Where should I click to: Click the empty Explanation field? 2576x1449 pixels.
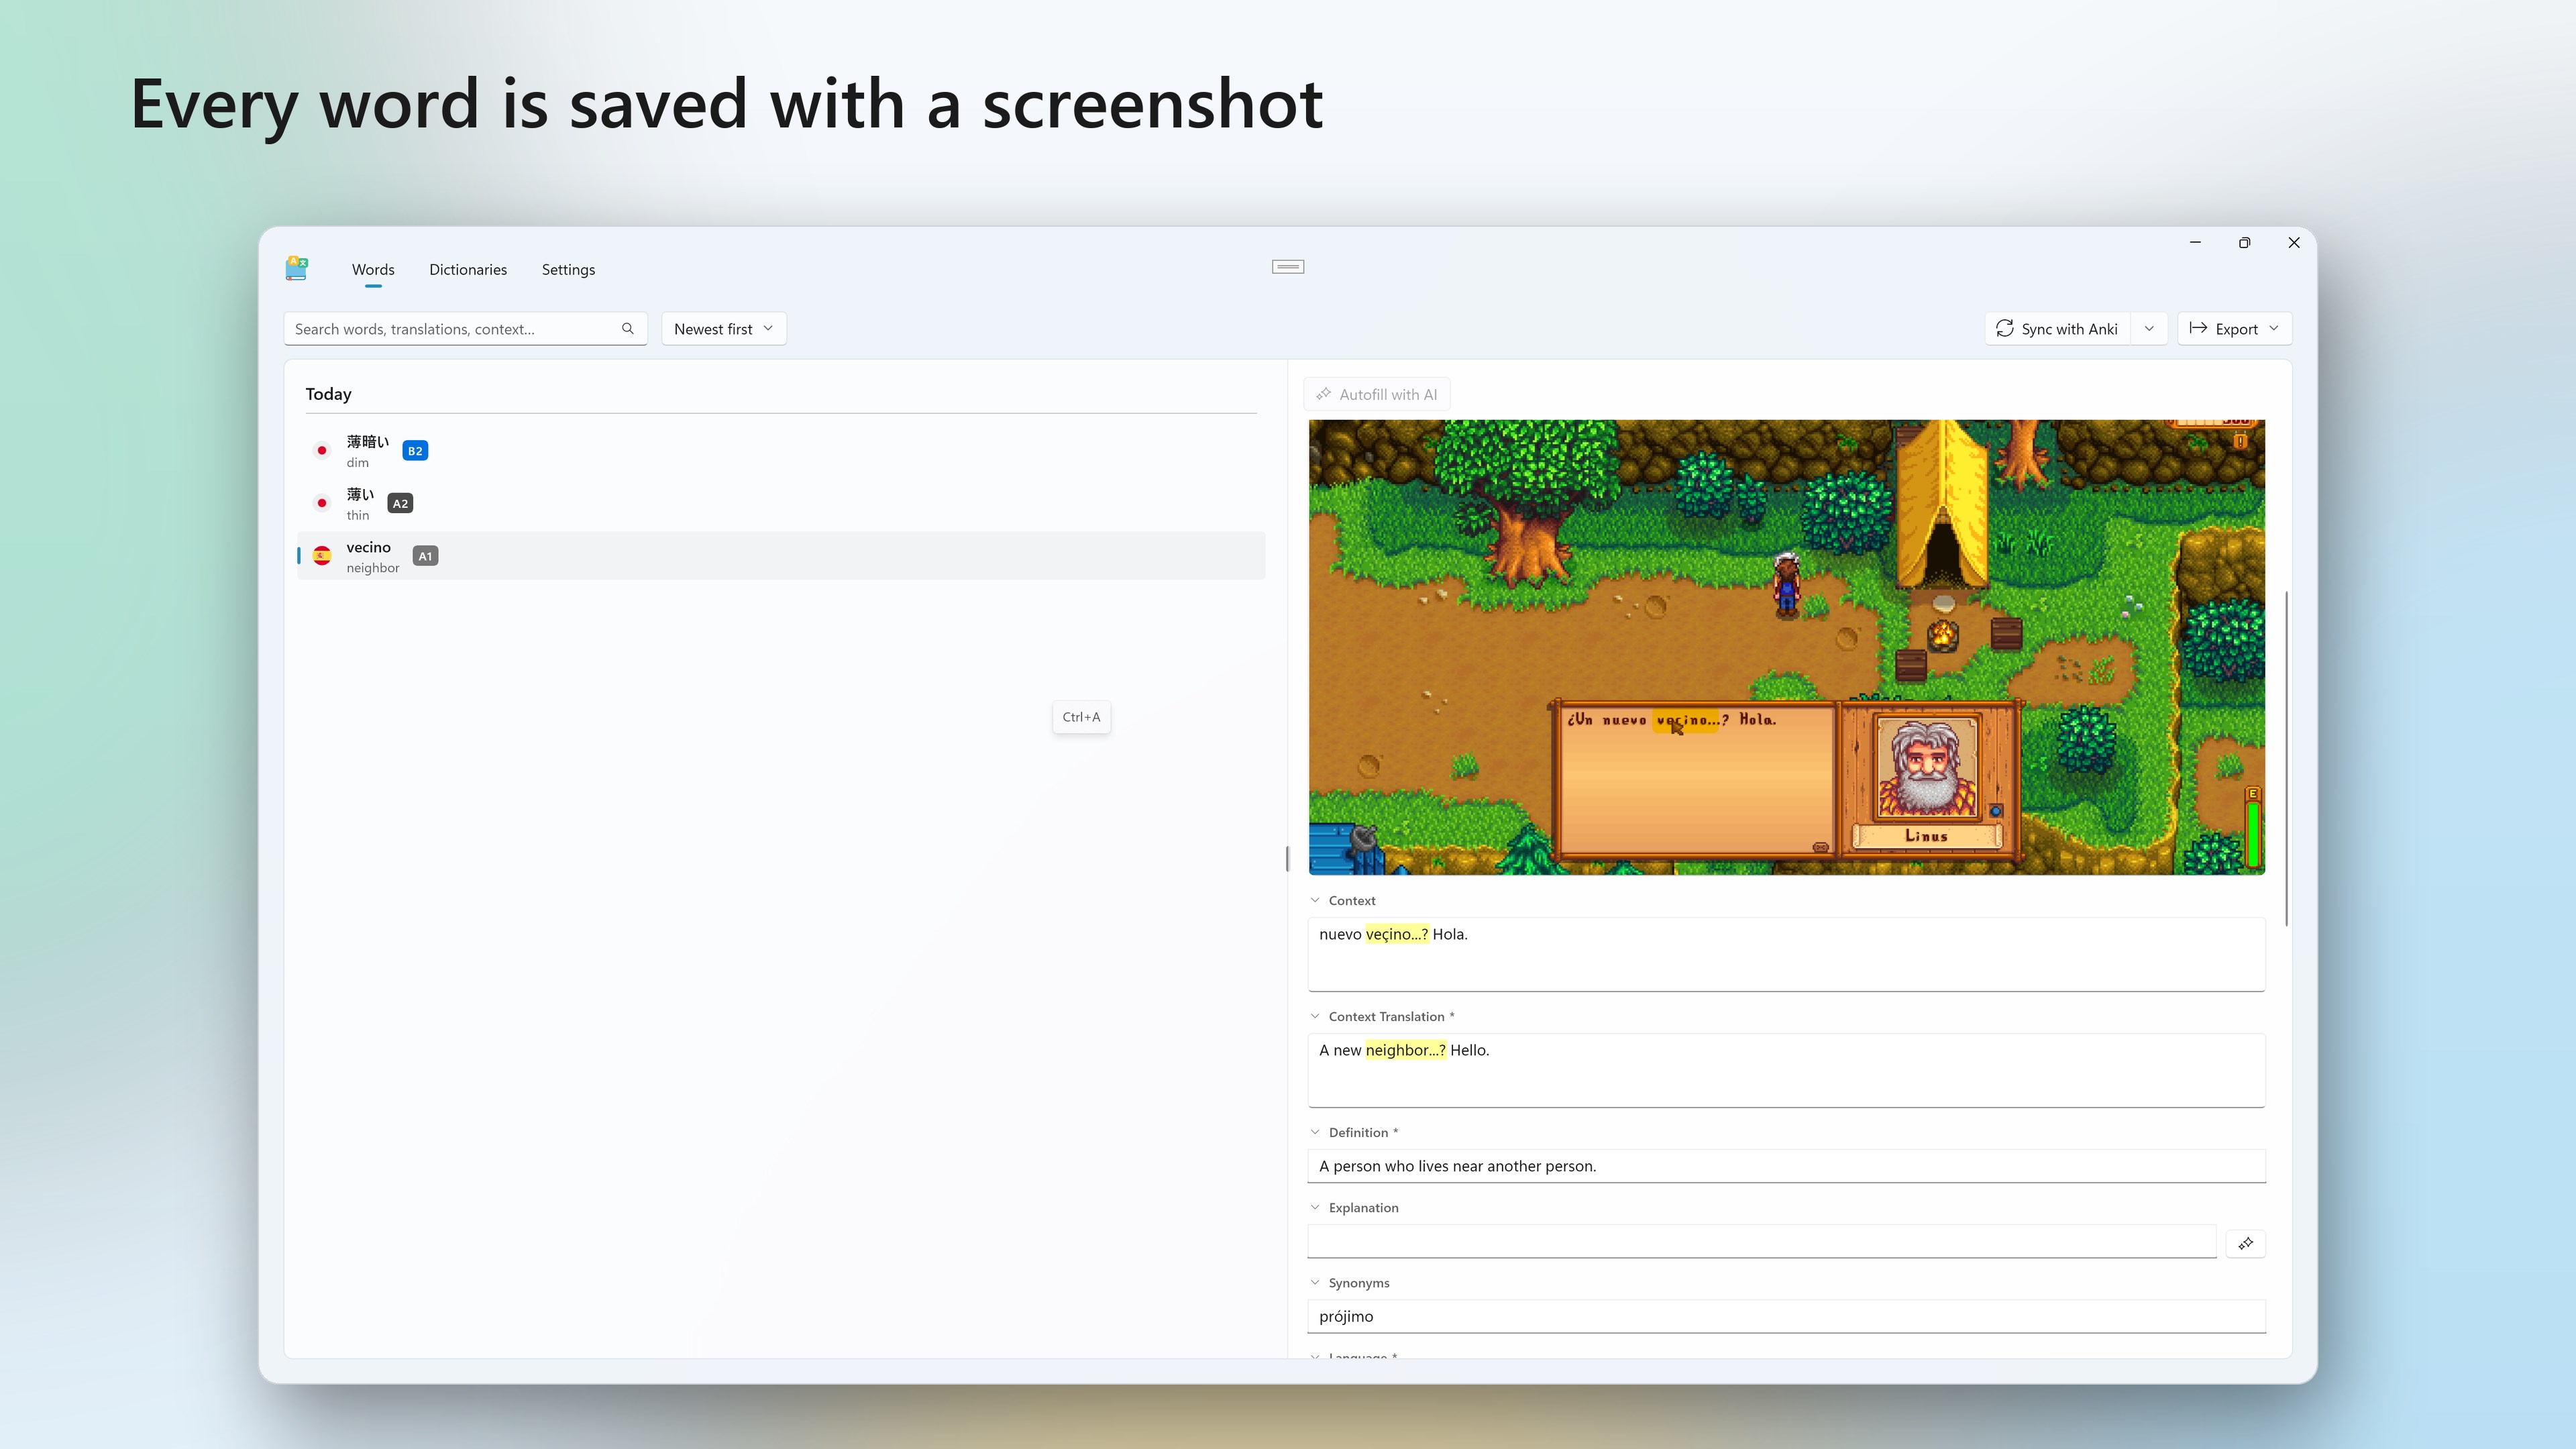(1762, 1241)
